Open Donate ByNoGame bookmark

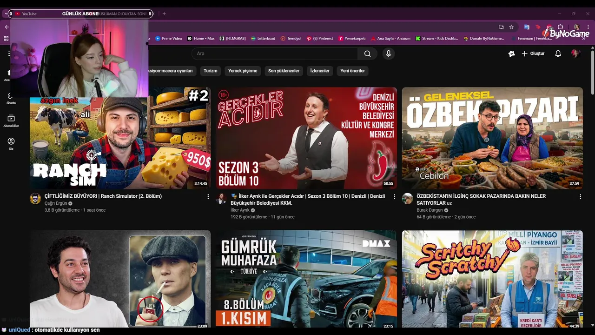pyautogui.click(x=484, y=39)
